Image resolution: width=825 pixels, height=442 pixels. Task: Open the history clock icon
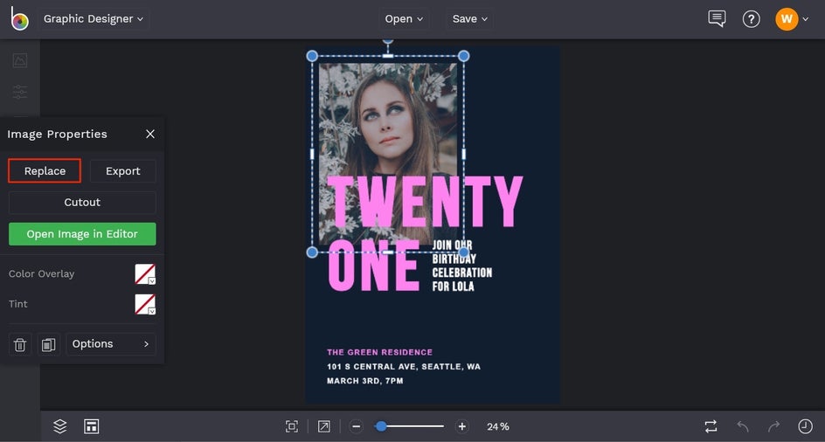[x=805, y=426]
